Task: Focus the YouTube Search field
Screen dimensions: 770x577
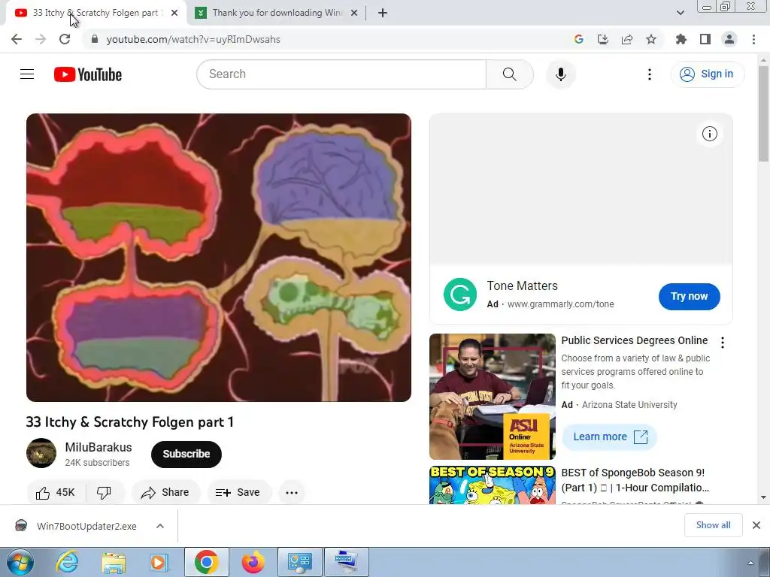Action: (341, 74)
